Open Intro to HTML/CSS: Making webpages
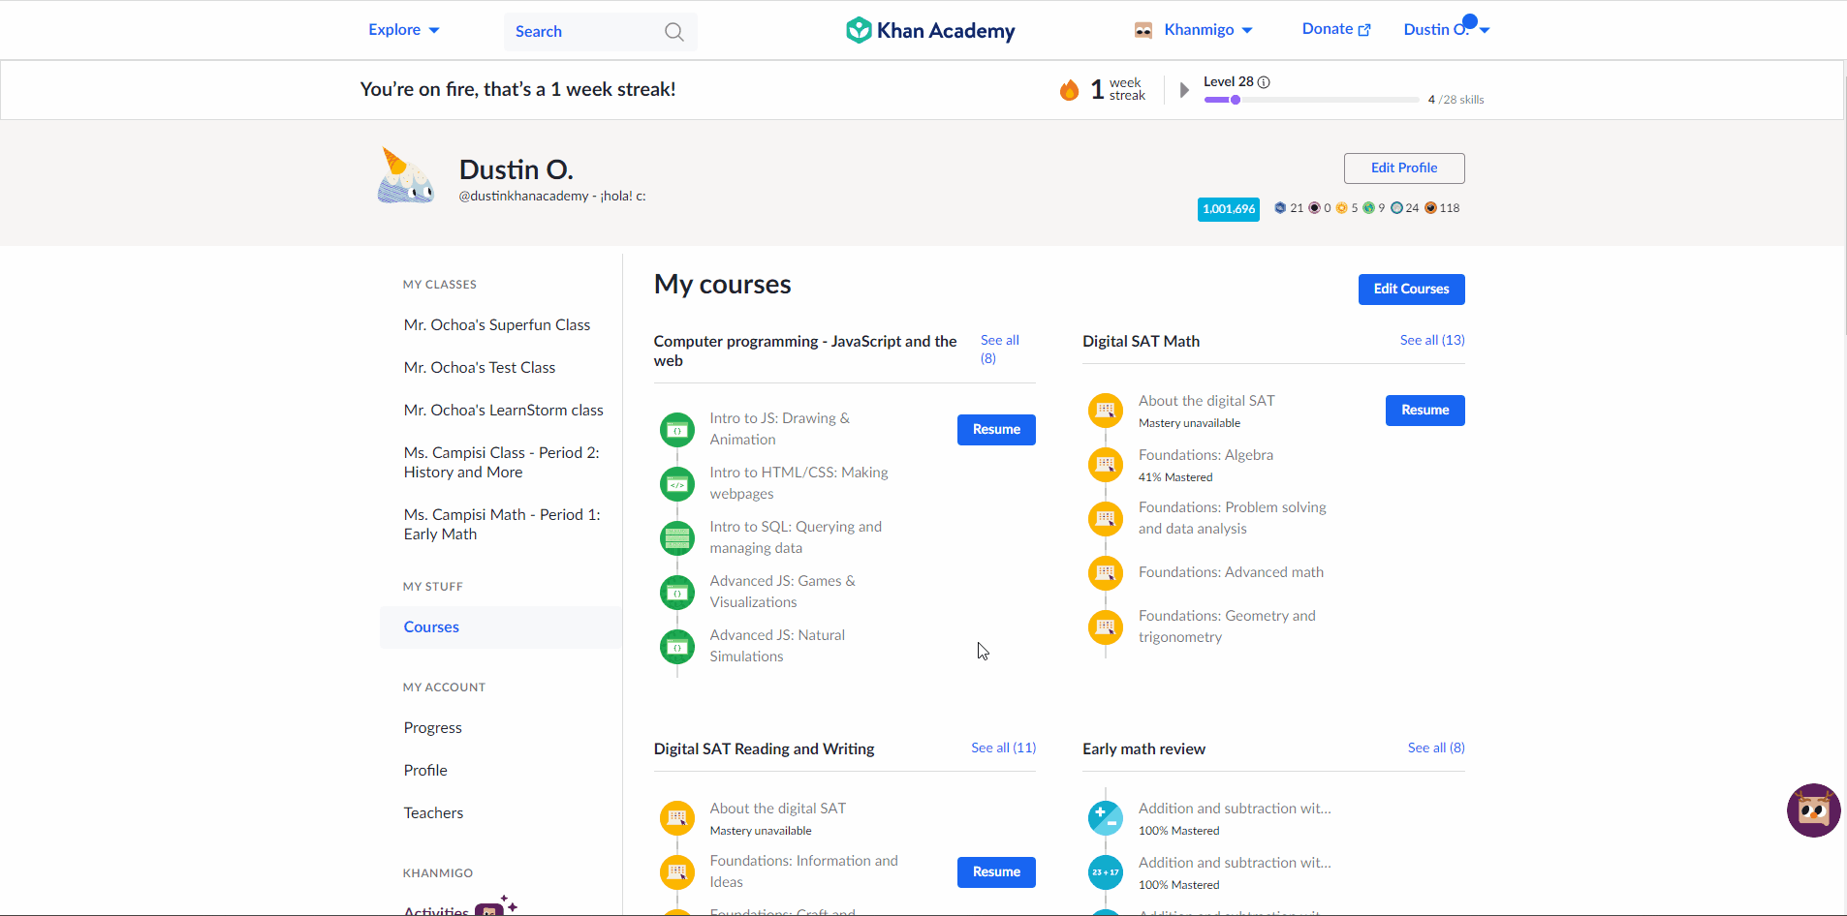The width and height of the screenshot is (1847, 916). (798, 483)
